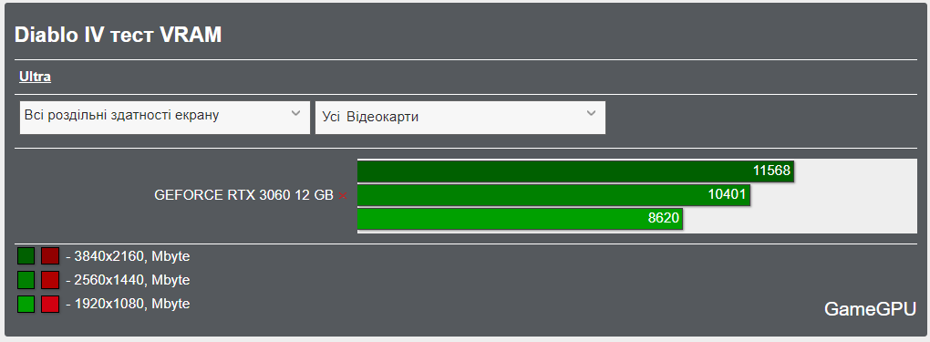The width and height of the screenshot is (930, 342).
Task: Click the dark green 3840x2160 legend swatch
Action: click(x=26, y=256)
